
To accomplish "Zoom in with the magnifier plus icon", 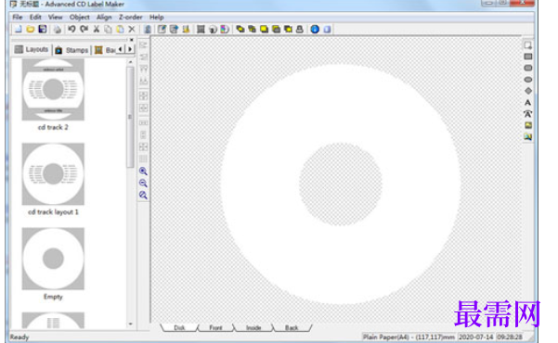I will (x=143, y=171).
